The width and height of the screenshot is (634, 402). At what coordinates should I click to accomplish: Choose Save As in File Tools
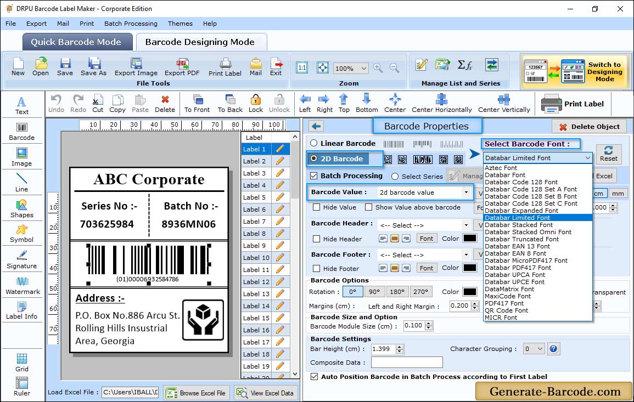(93, 67)
